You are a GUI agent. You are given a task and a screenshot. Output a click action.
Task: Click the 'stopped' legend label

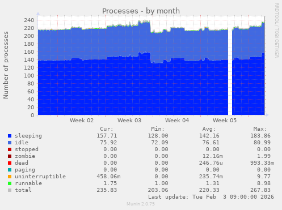point(27,149)
